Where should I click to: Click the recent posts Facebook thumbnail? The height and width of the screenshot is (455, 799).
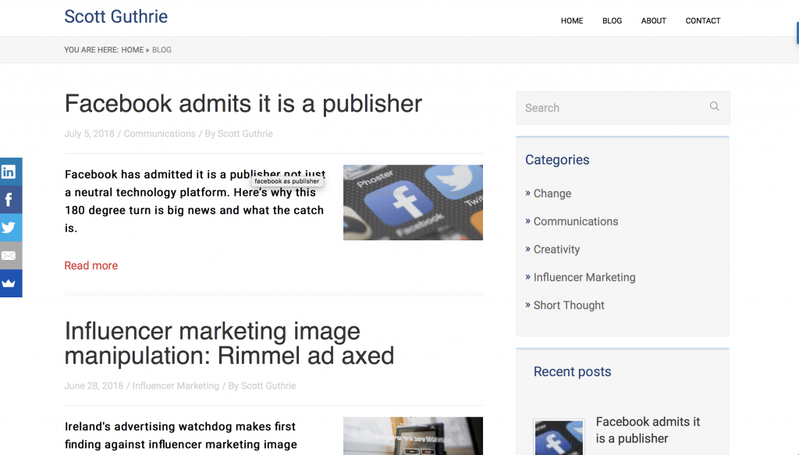[559, 437]
